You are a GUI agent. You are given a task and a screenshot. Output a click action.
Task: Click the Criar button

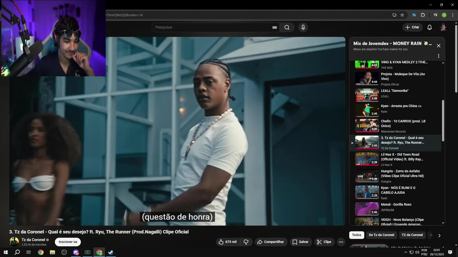pos(412,27)
